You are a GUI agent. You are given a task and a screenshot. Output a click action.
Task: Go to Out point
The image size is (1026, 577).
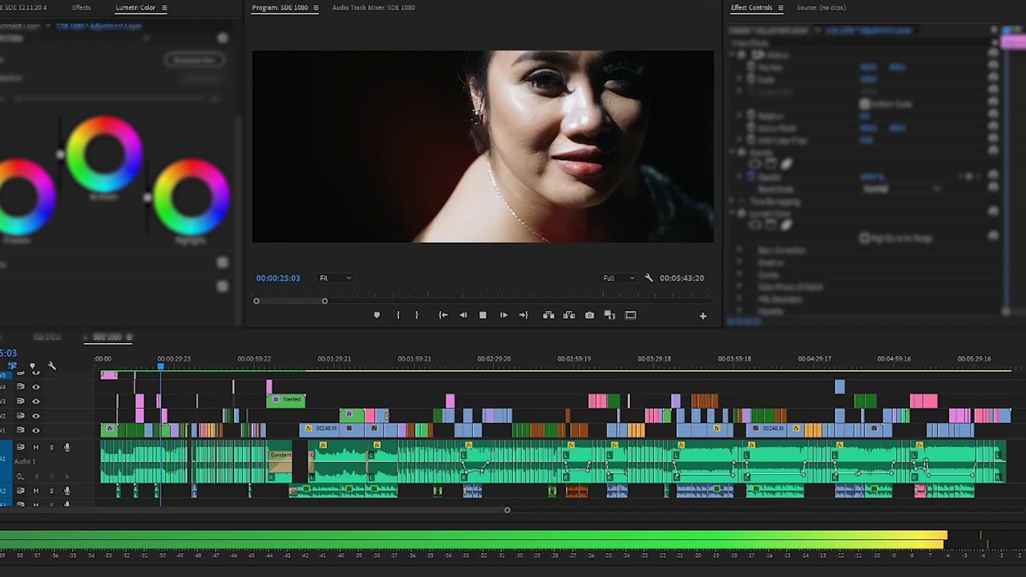point(523,315)
